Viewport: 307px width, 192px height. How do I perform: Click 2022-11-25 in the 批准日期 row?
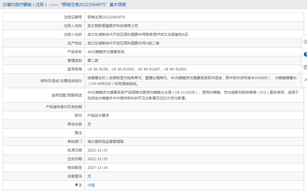coord(97,150)
